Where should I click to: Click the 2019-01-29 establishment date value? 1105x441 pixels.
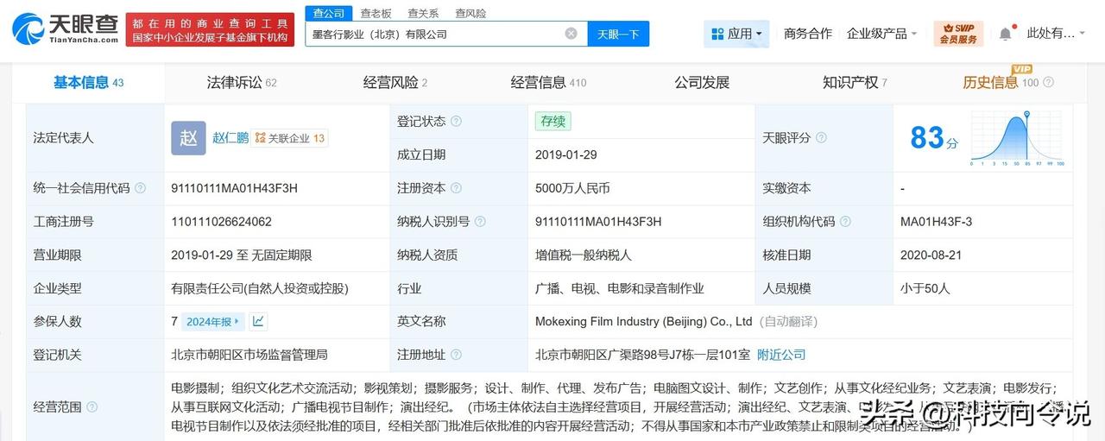point(566,155)
